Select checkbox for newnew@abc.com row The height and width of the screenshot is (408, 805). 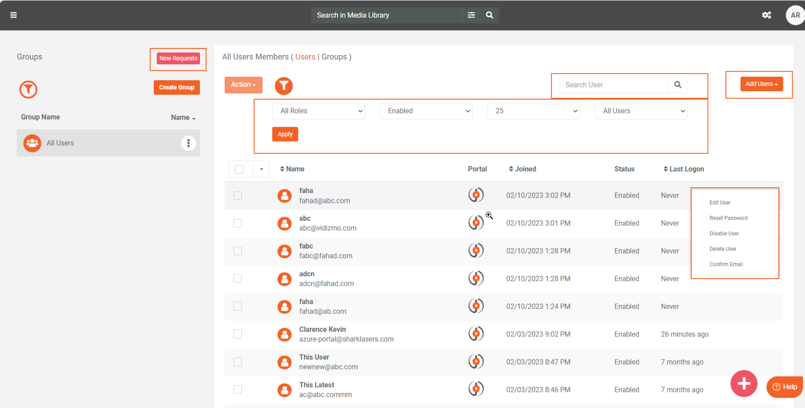tap(238, 362)
